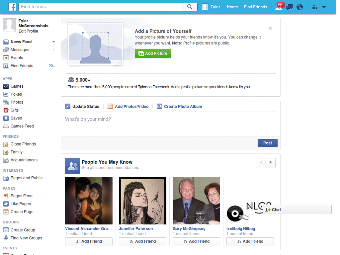Click the profile picture placeholder image

pyautogui.click(x=95, y=44)
